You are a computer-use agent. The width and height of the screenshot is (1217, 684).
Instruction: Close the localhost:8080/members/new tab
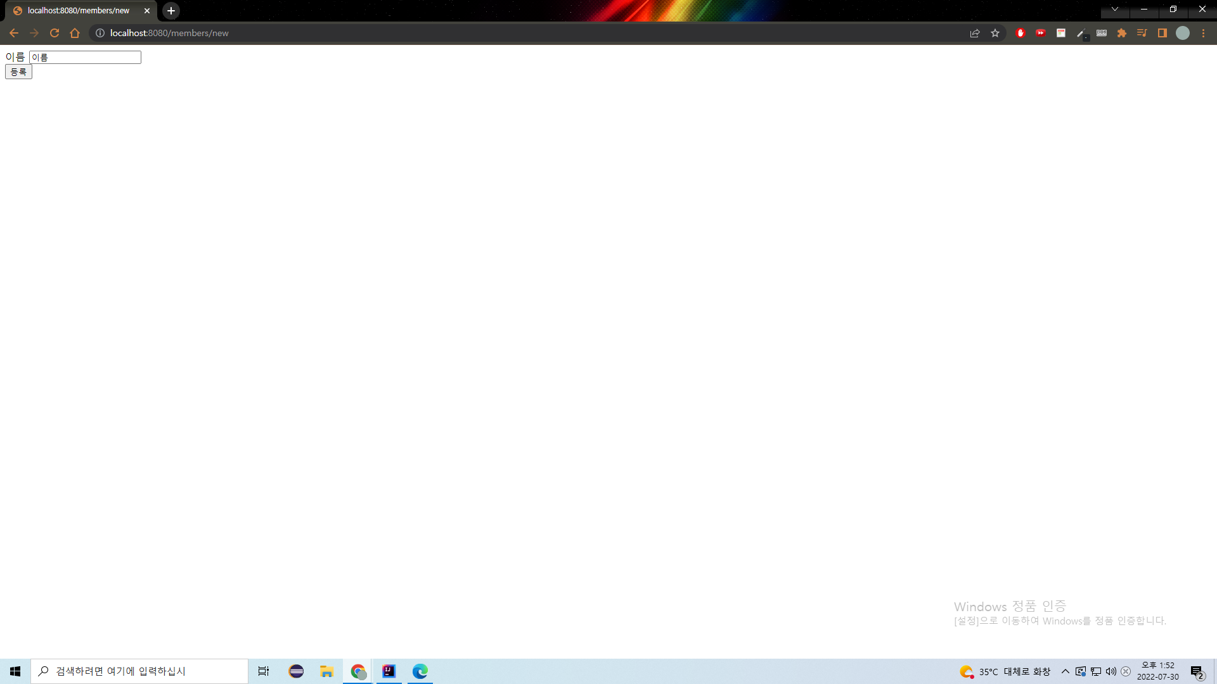(147, 11)
